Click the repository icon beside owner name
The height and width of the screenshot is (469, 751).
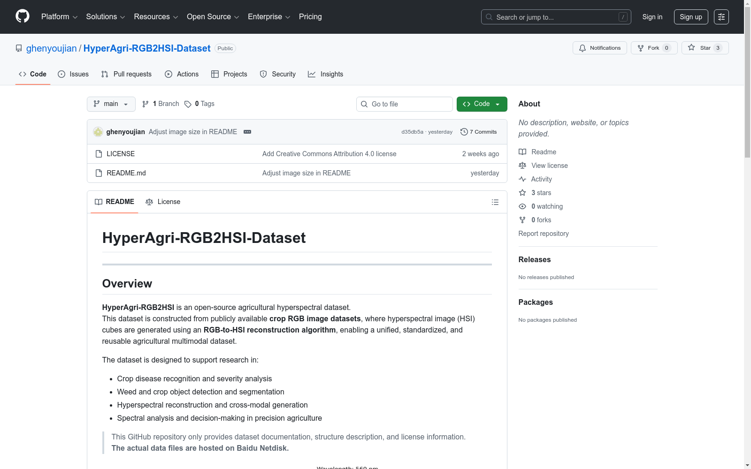(x=19, y=48)
